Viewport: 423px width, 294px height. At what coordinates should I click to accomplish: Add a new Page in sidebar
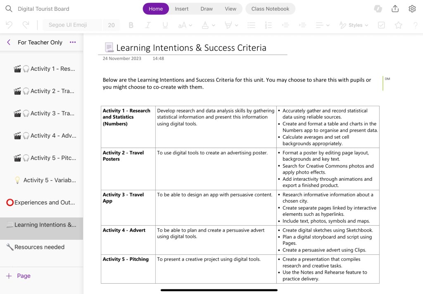pyautogui.click(x=19, y=276)
